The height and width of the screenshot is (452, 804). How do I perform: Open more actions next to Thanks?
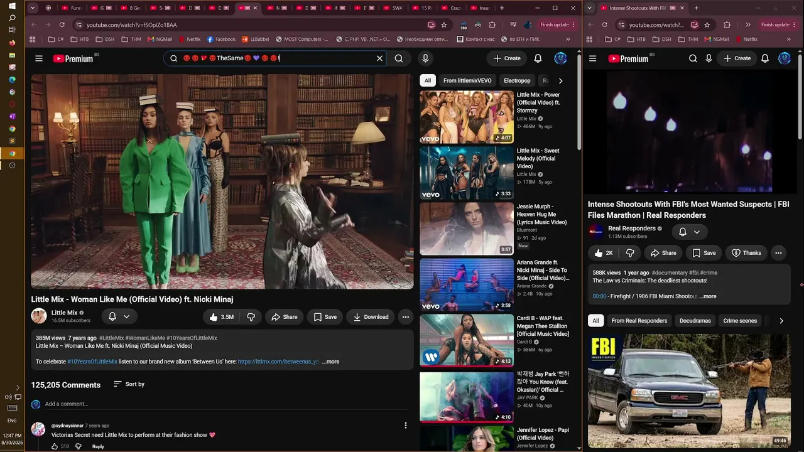778,253
